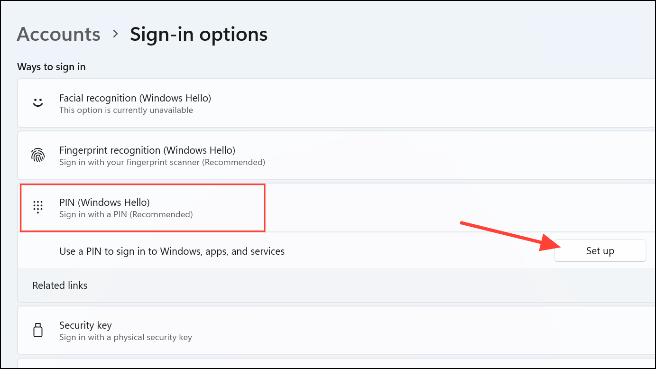Screen dimensions: 656x369
Task: Return to Accounts via the breadcrumb link
Action: click(58, 34)
